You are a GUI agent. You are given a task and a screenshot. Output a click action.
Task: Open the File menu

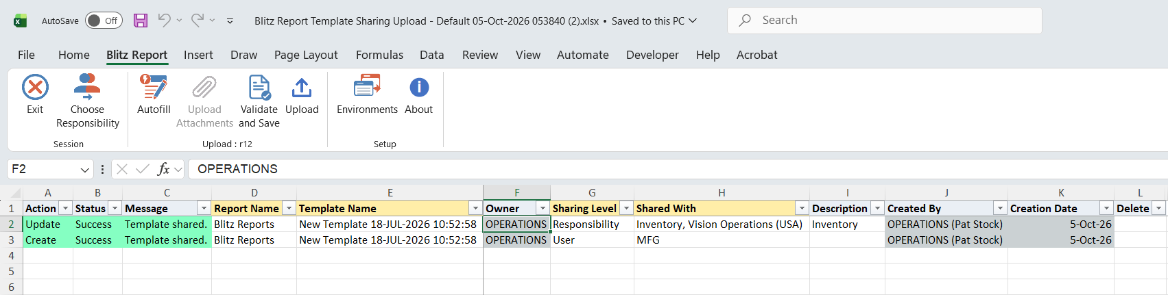(x=26, y=55)
